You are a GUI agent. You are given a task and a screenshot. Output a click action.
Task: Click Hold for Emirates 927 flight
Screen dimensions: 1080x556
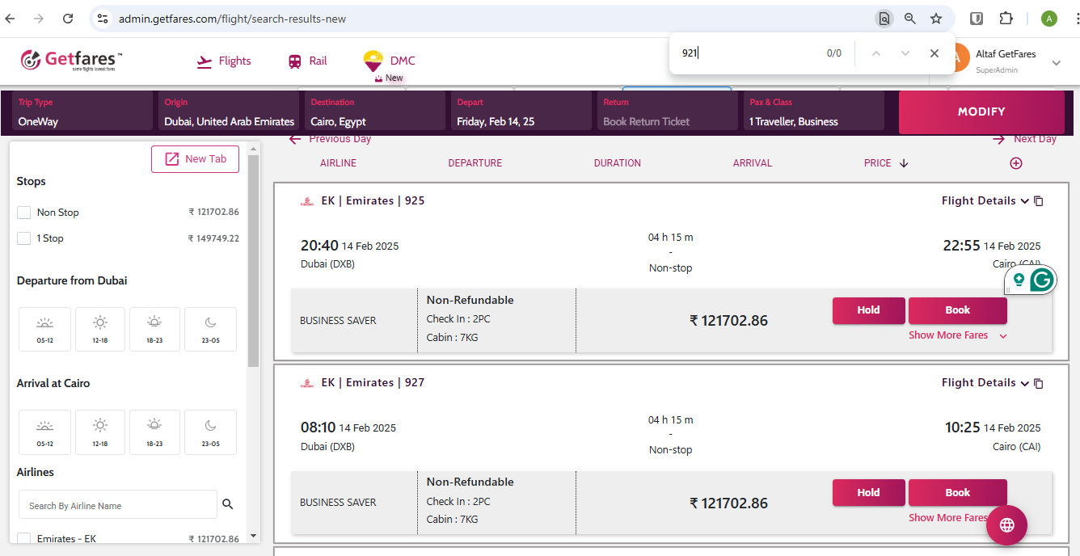point(868,492)
